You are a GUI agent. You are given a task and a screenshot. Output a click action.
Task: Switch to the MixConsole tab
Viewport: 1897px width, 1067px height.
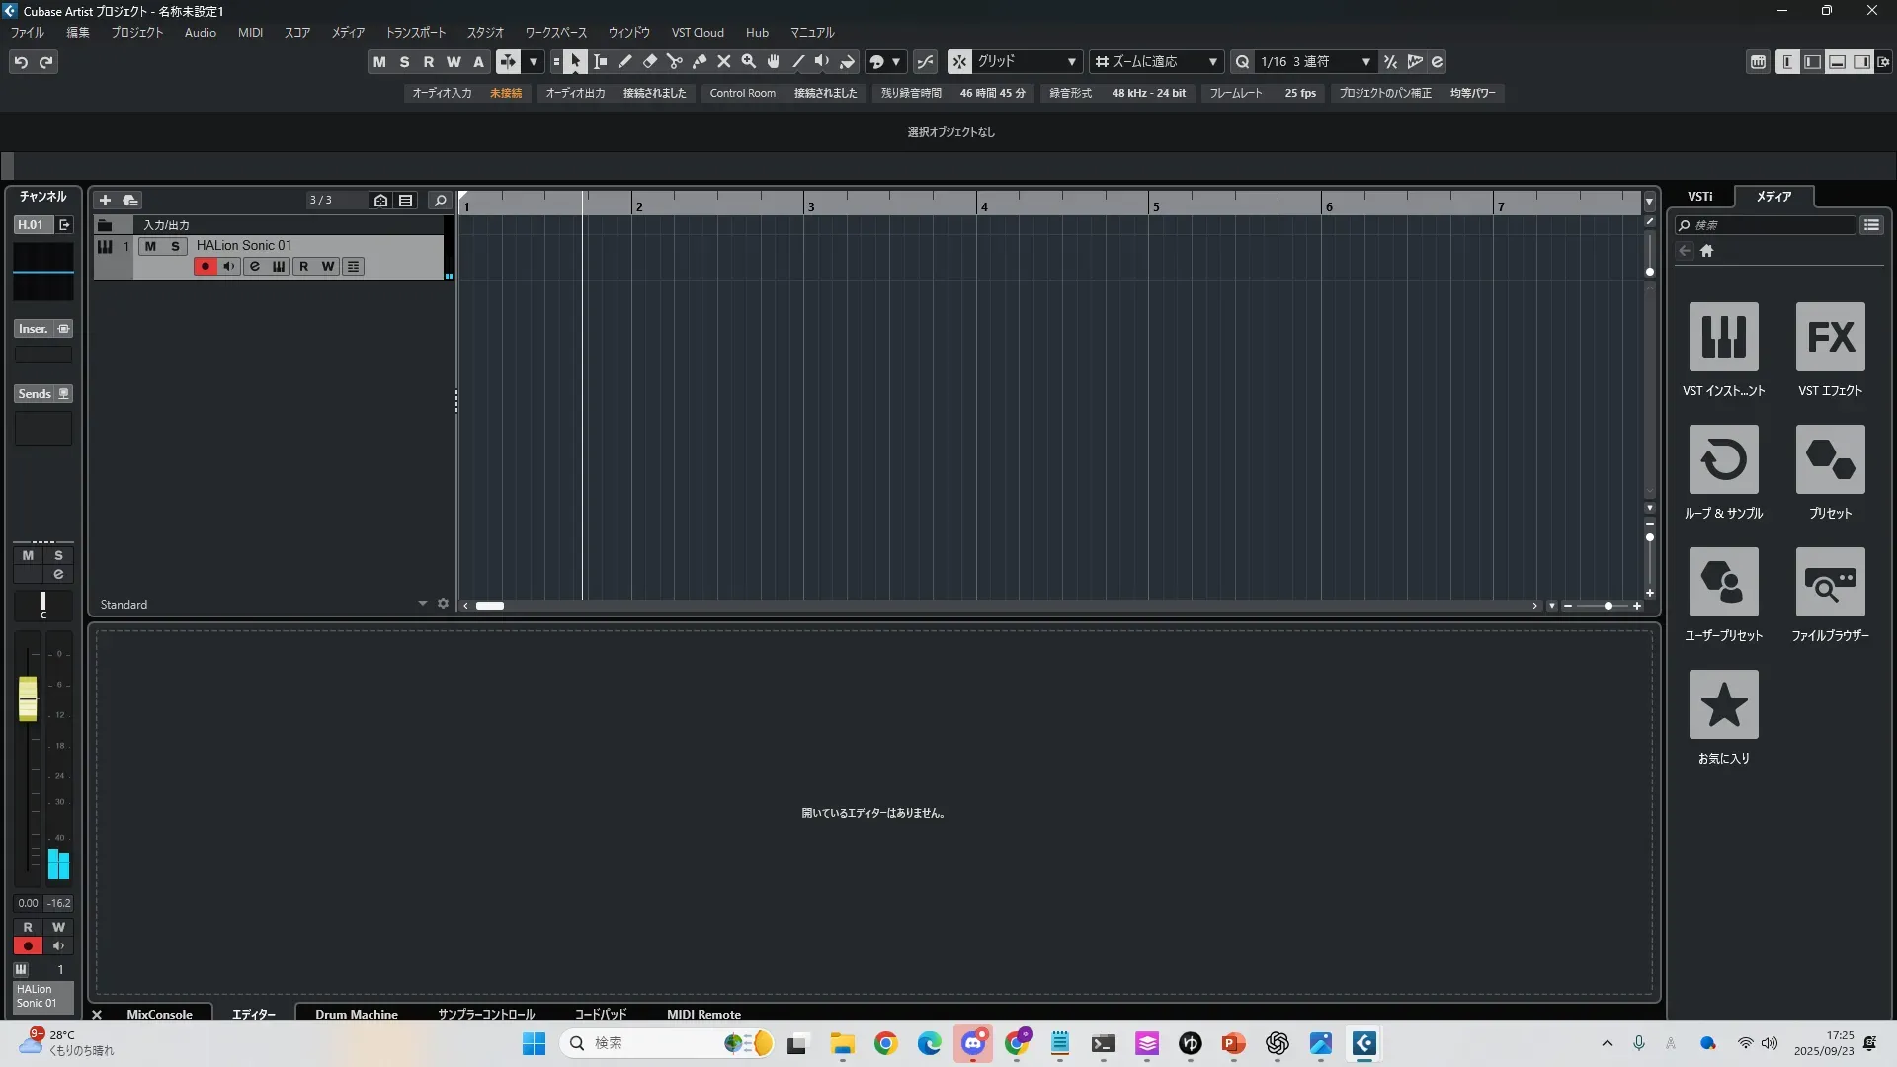point(159,1014)
